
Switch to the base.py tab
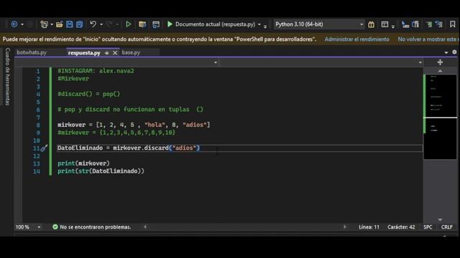pos(131,52)
